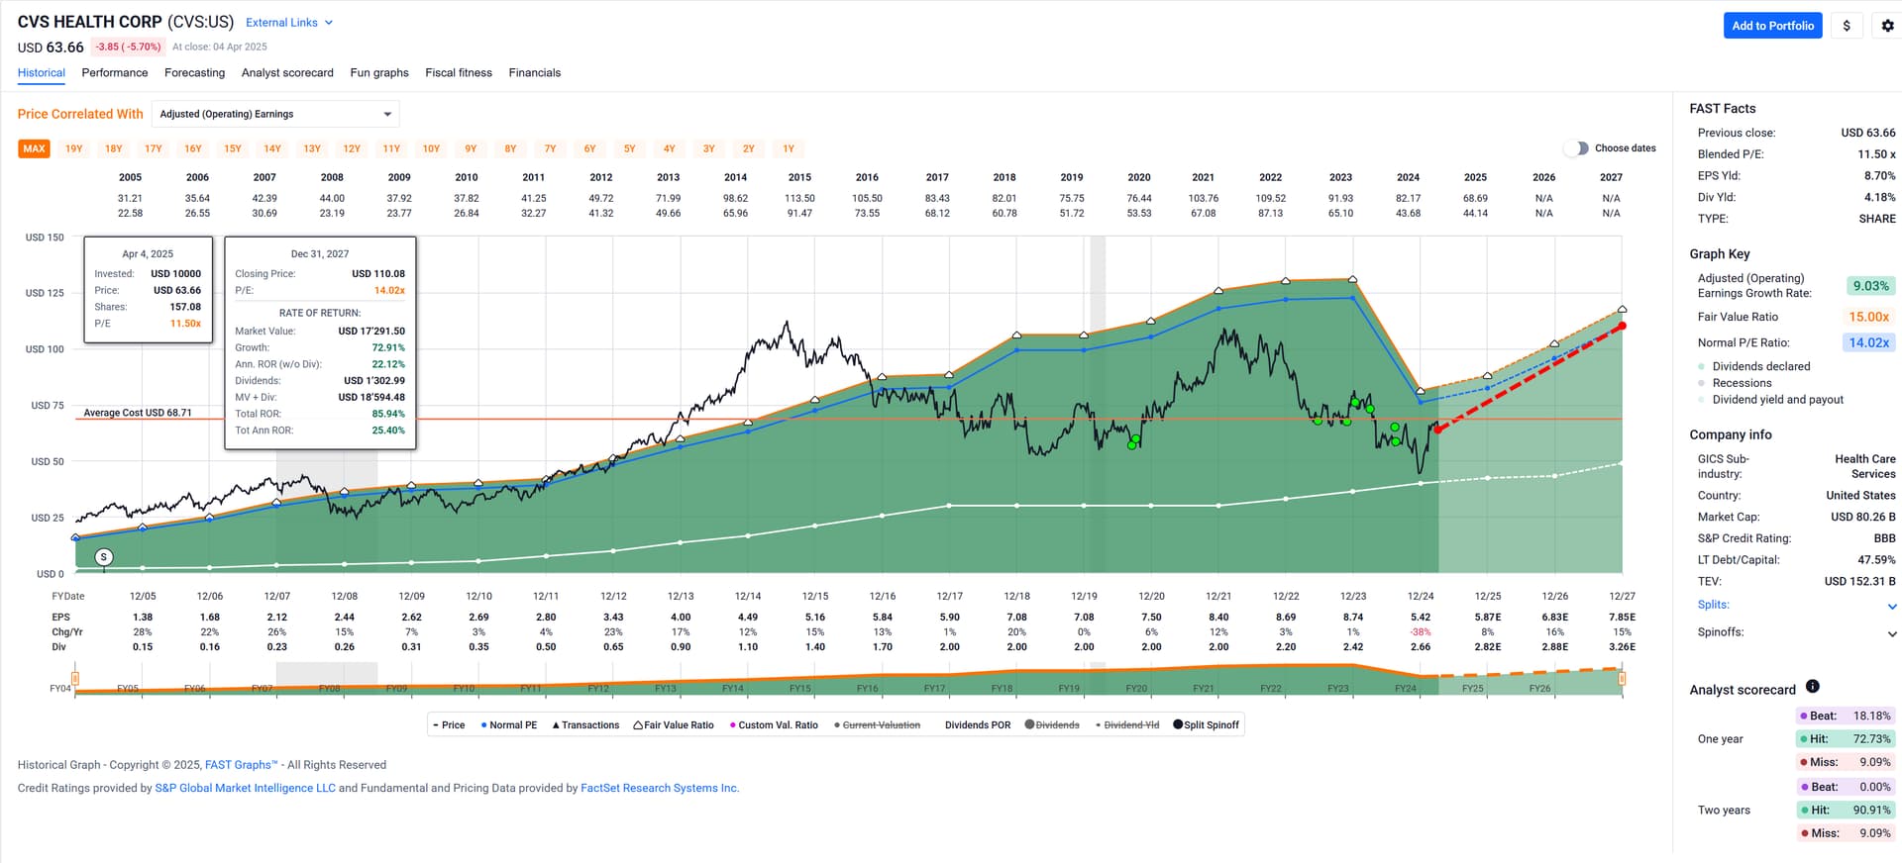
Task: Select the 10Y time range button
Action: point(431,148)
